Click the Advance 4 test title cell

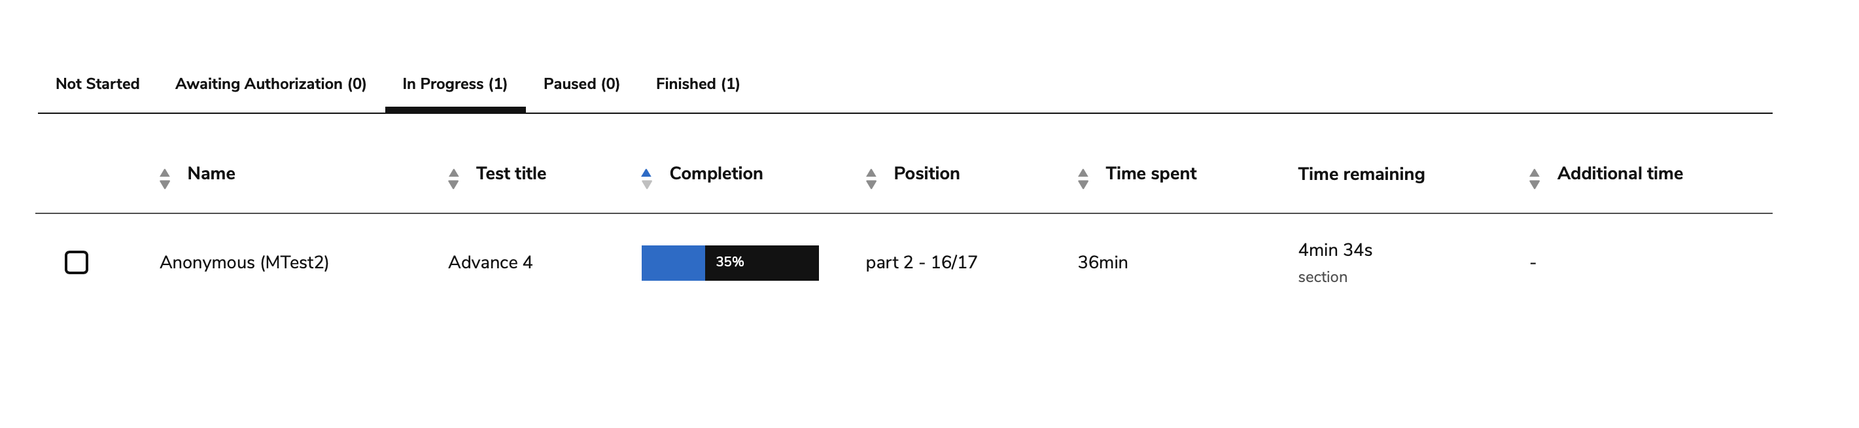(490, 262)
